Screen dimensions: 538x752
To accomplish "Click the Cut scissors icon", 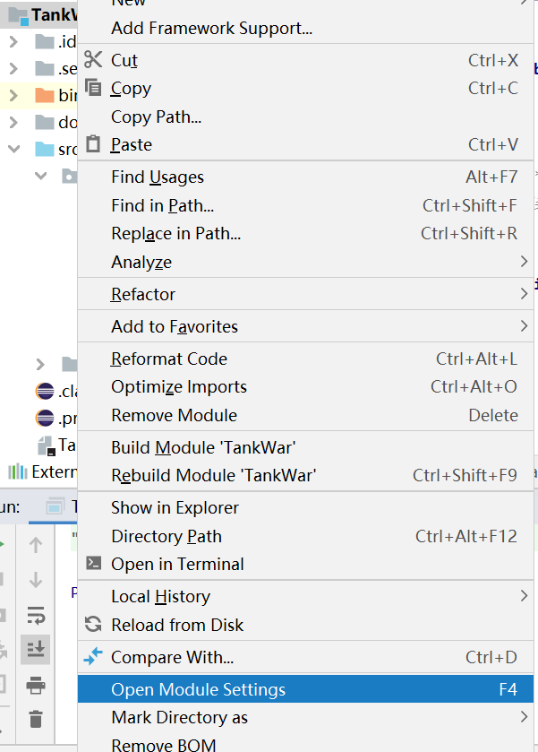I will [93, 59].
